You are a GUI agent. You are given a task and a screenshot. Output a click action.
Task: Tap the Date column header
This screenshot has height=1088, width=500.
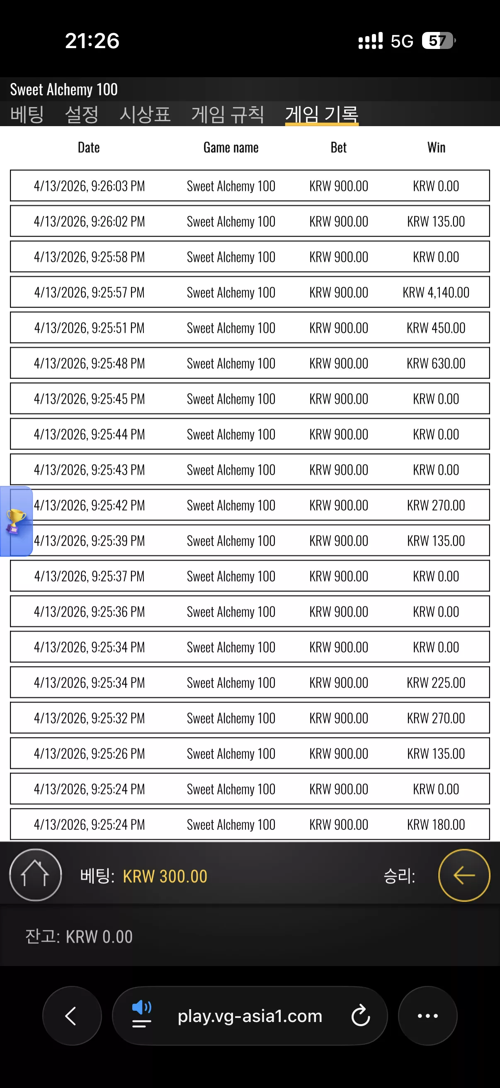click(x=89, y=147)
